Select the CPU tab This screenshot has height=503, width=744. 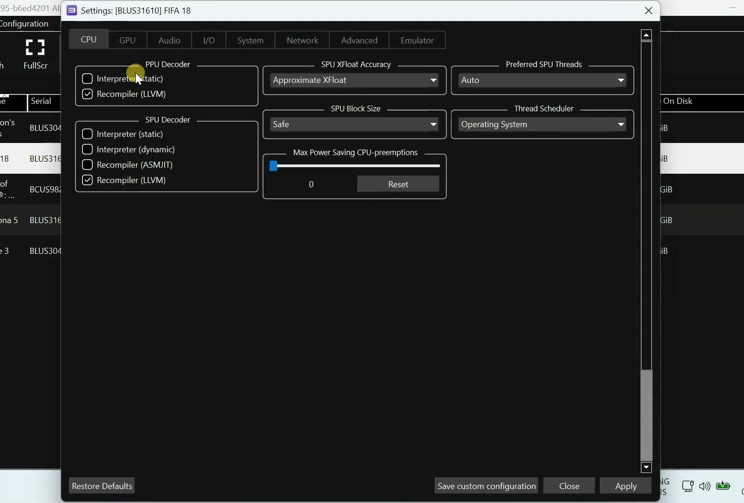(89, 40)
